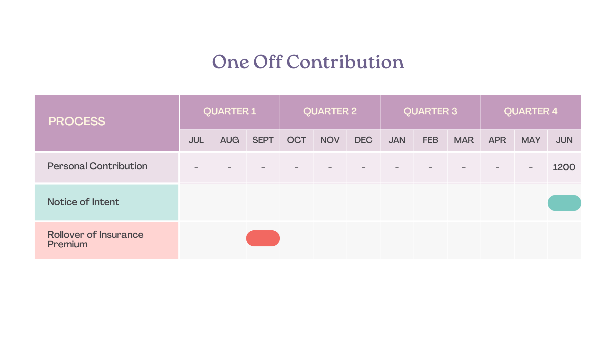The width and height of the screenshot is (616, 346).
Task: Select the JUL month cell
Action: point(196,140)
